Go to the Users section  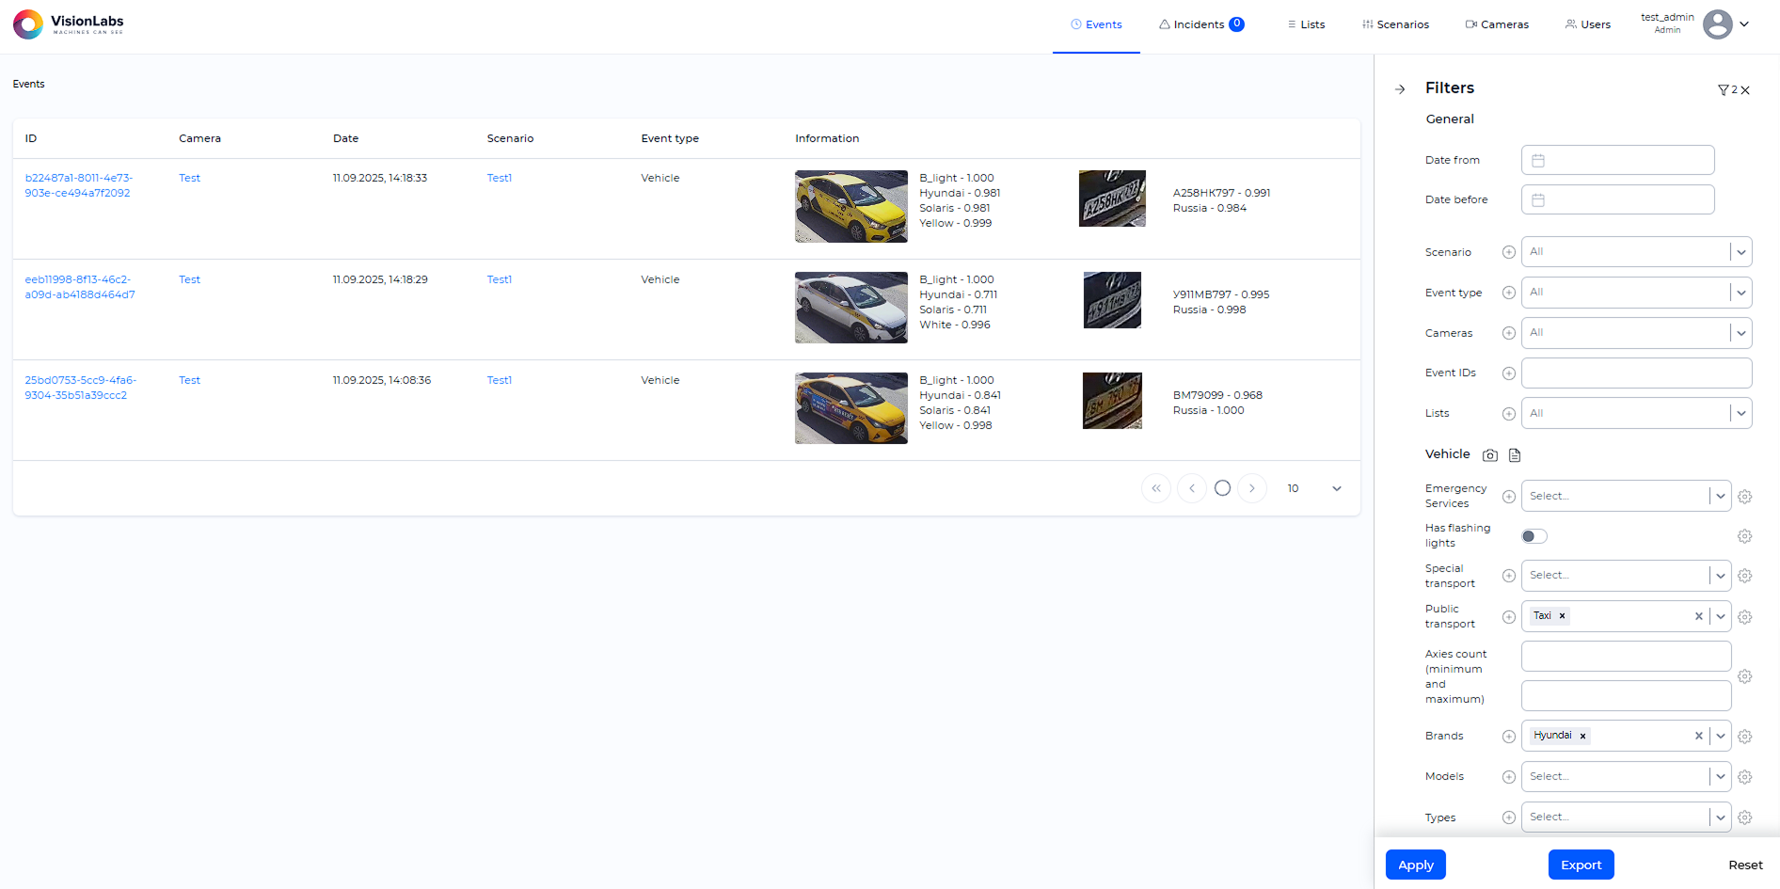coord(1587,24)
